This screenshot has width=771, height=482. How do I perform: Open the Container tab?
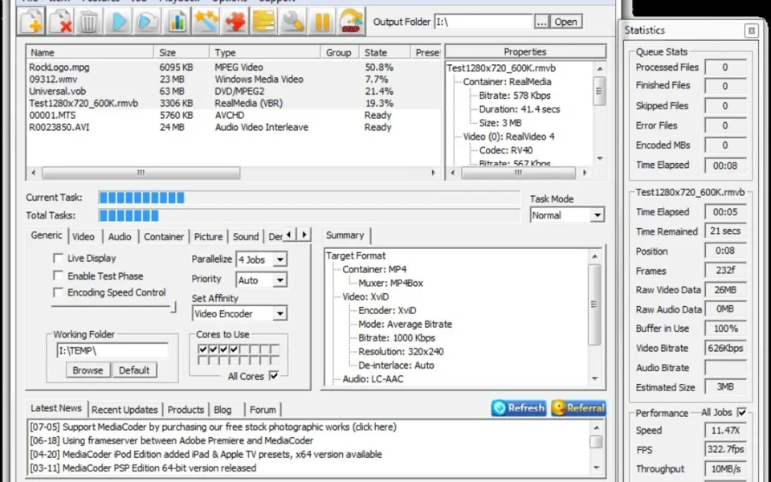(164, 236)
